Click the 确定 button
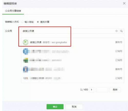The height and width of the screenshot is (111, 128). coord(55,107)
